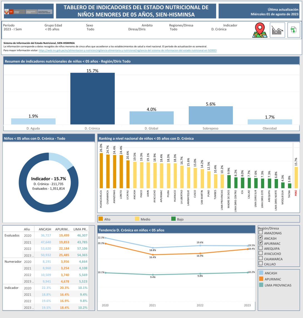Click the HUANCAVELICA bar in the ranking

[101, 170]
